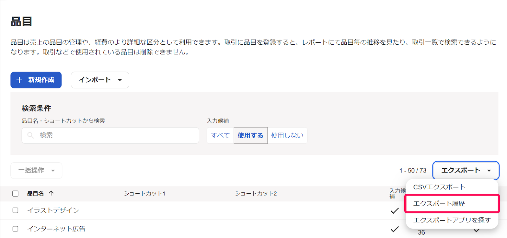Image resolution: width=507 pixels, height=238 pixels.
Task: Create a new item with 新規作成
Action: pyautogui.click(x=36, y=80)
